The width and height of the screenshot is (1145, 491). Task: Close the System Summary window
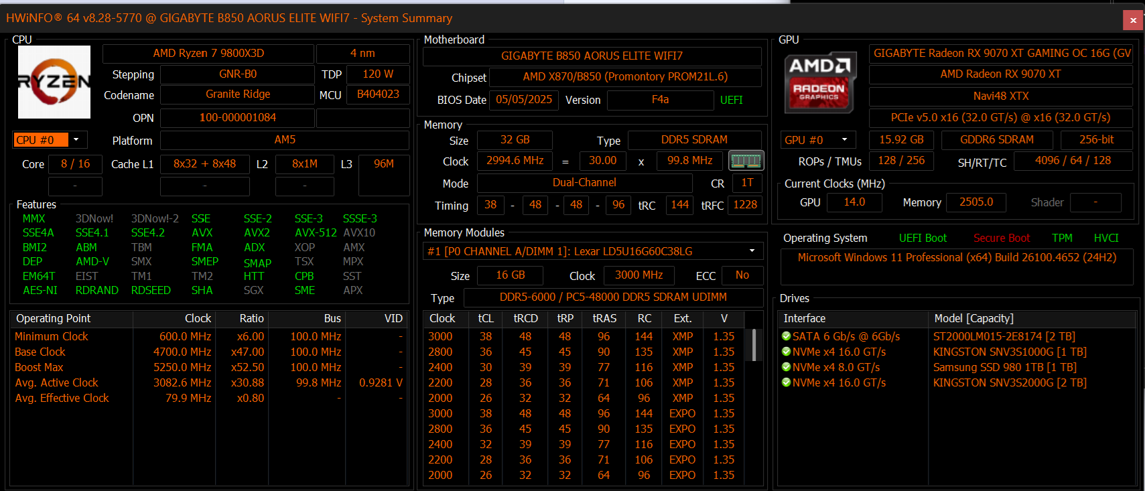pos(1133,20)
